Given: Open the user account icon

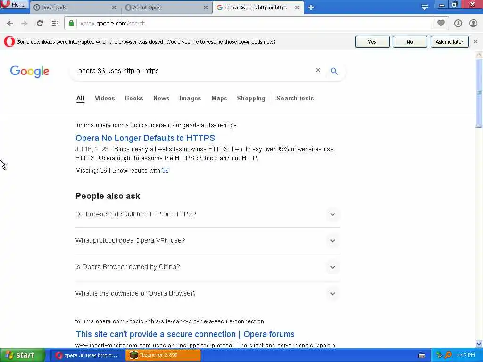Looking at the screenshot, I should pyautogui.click(x=473, y=24).
